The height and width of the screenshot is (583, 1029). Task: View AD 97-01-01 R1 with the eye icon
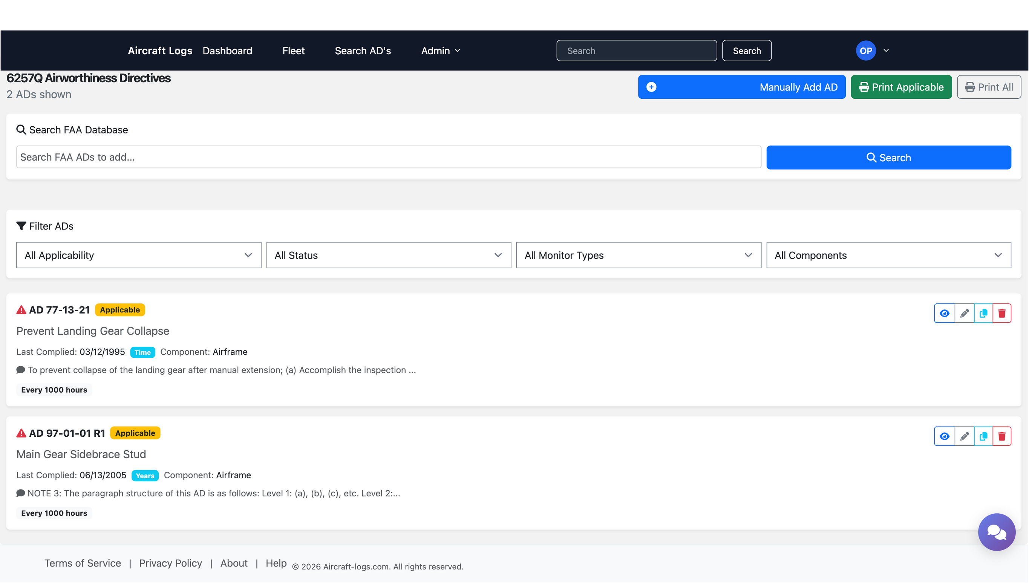(944, 436)
